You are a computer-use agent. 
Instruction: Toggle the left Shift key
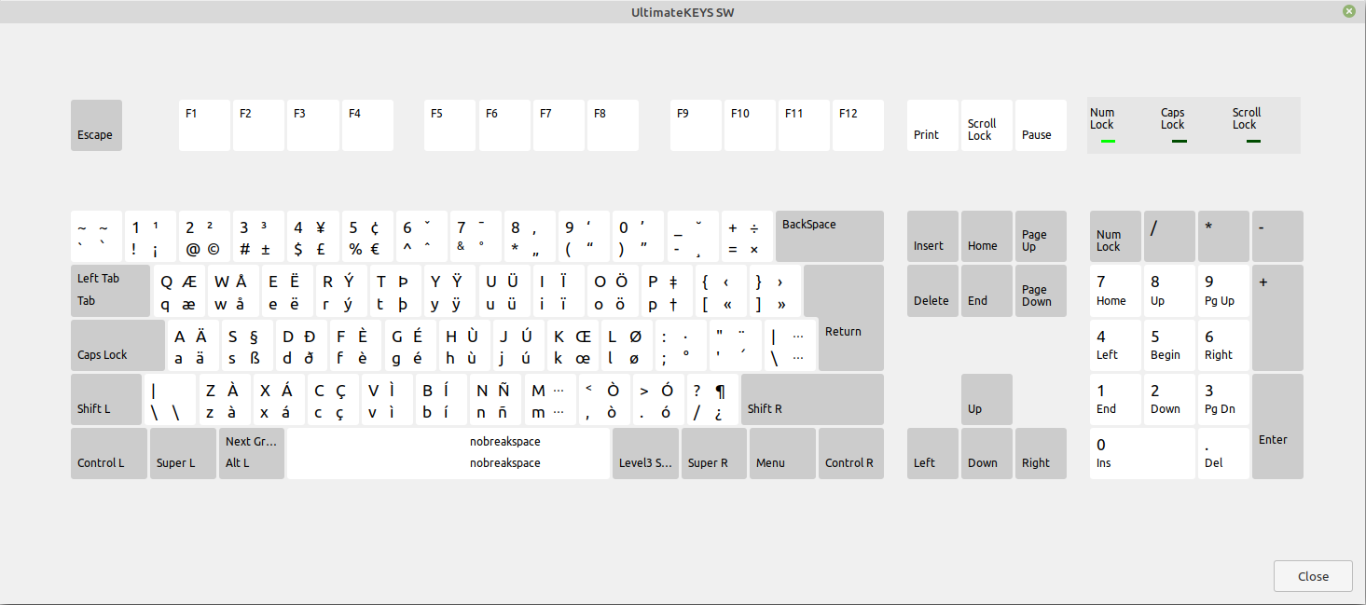tap(105, 399)
